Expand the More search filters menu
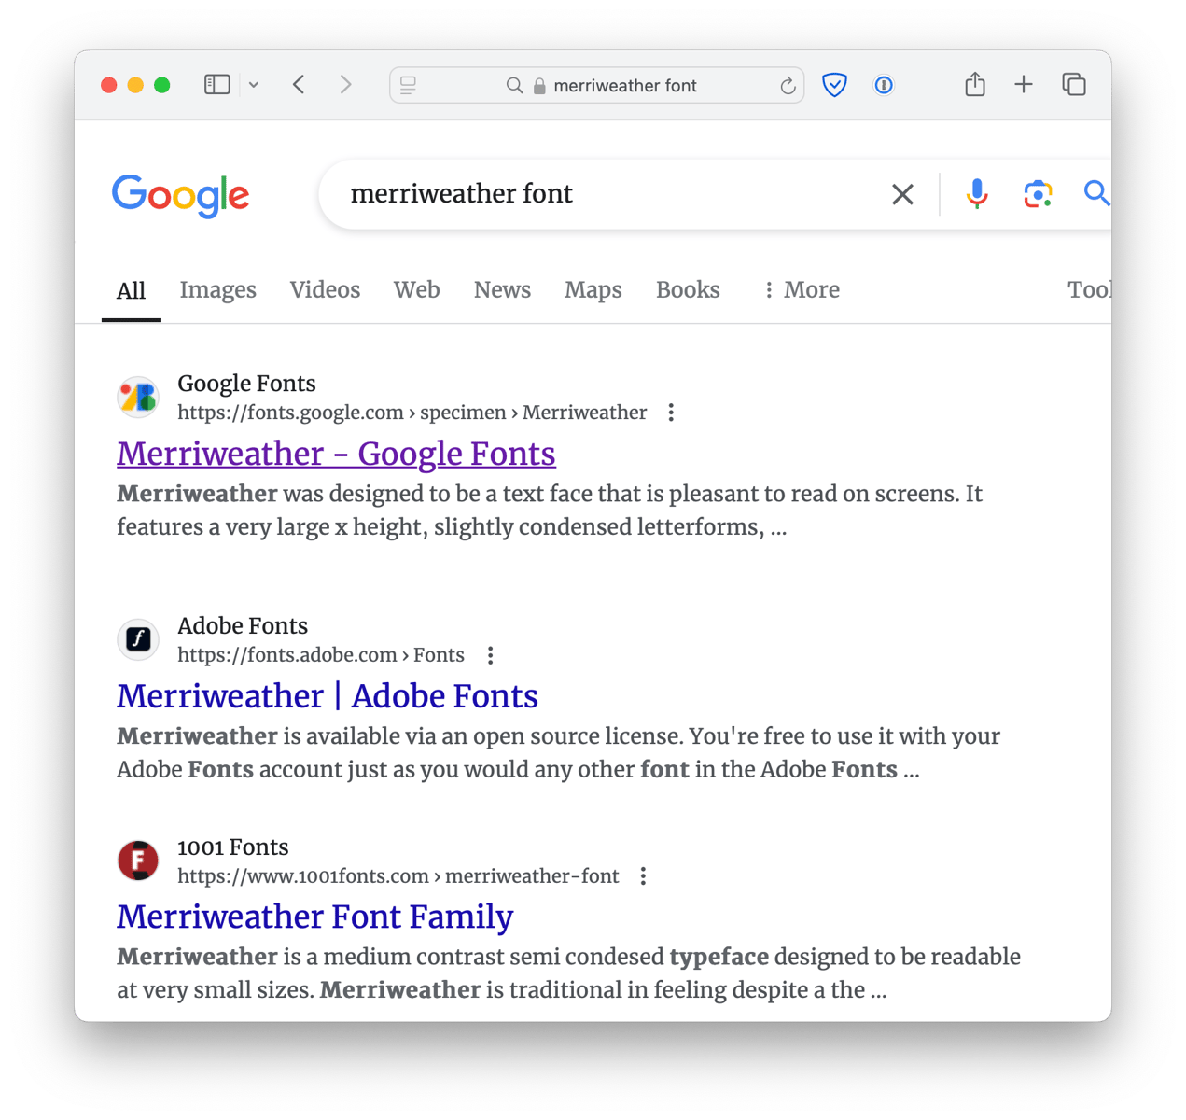 [802, 290]
